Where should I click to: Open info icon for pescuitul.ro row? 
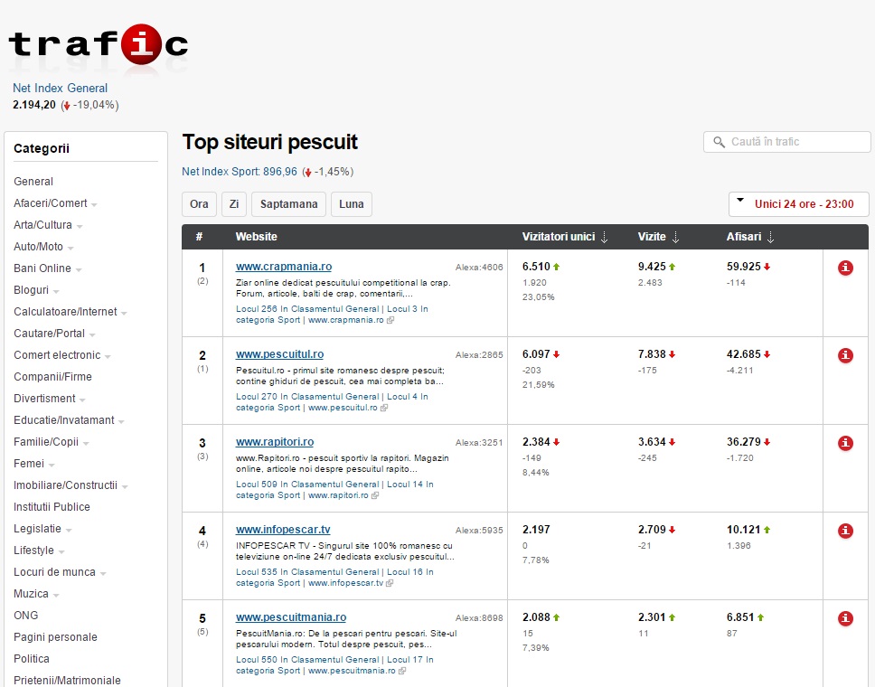click(x=845, y=355)
